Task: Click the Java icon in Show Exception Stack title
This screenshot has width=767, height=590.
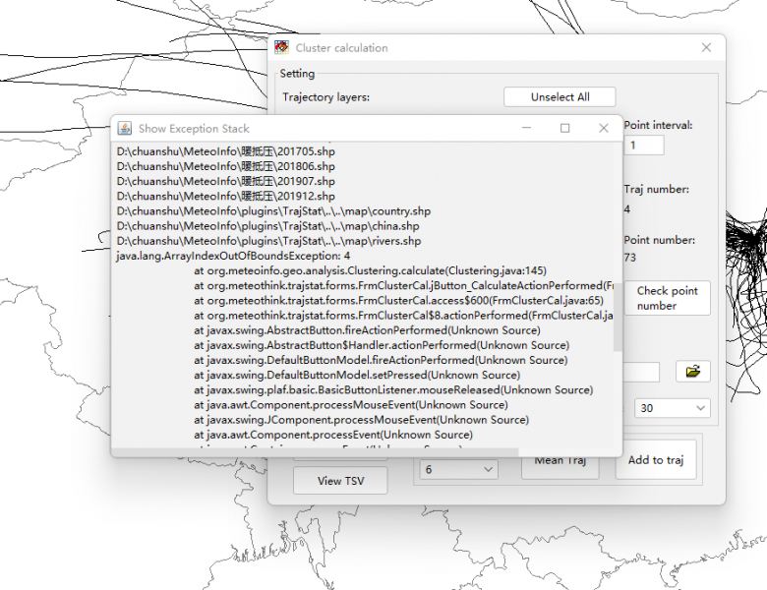Action: tap(125, 128)
